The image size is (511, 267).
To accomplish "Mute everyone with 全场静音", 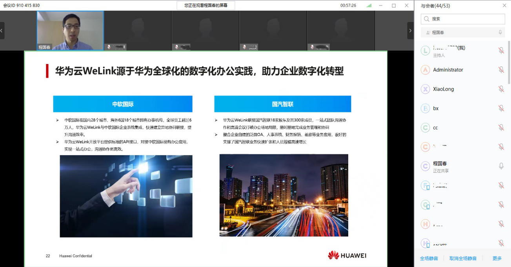I will (429, 258).
